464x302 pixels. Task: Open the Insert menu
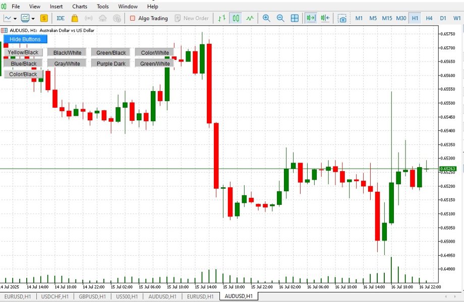click(x=56, y=6)
